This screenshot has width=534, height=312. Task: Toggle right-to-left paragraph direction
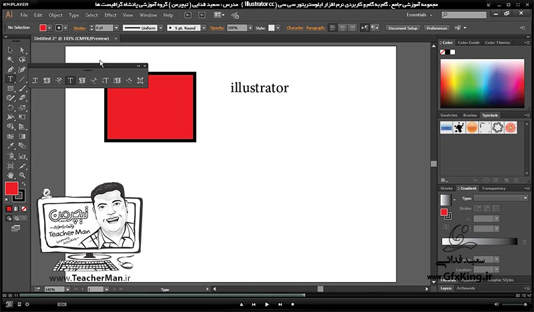(x=375, y=28)
